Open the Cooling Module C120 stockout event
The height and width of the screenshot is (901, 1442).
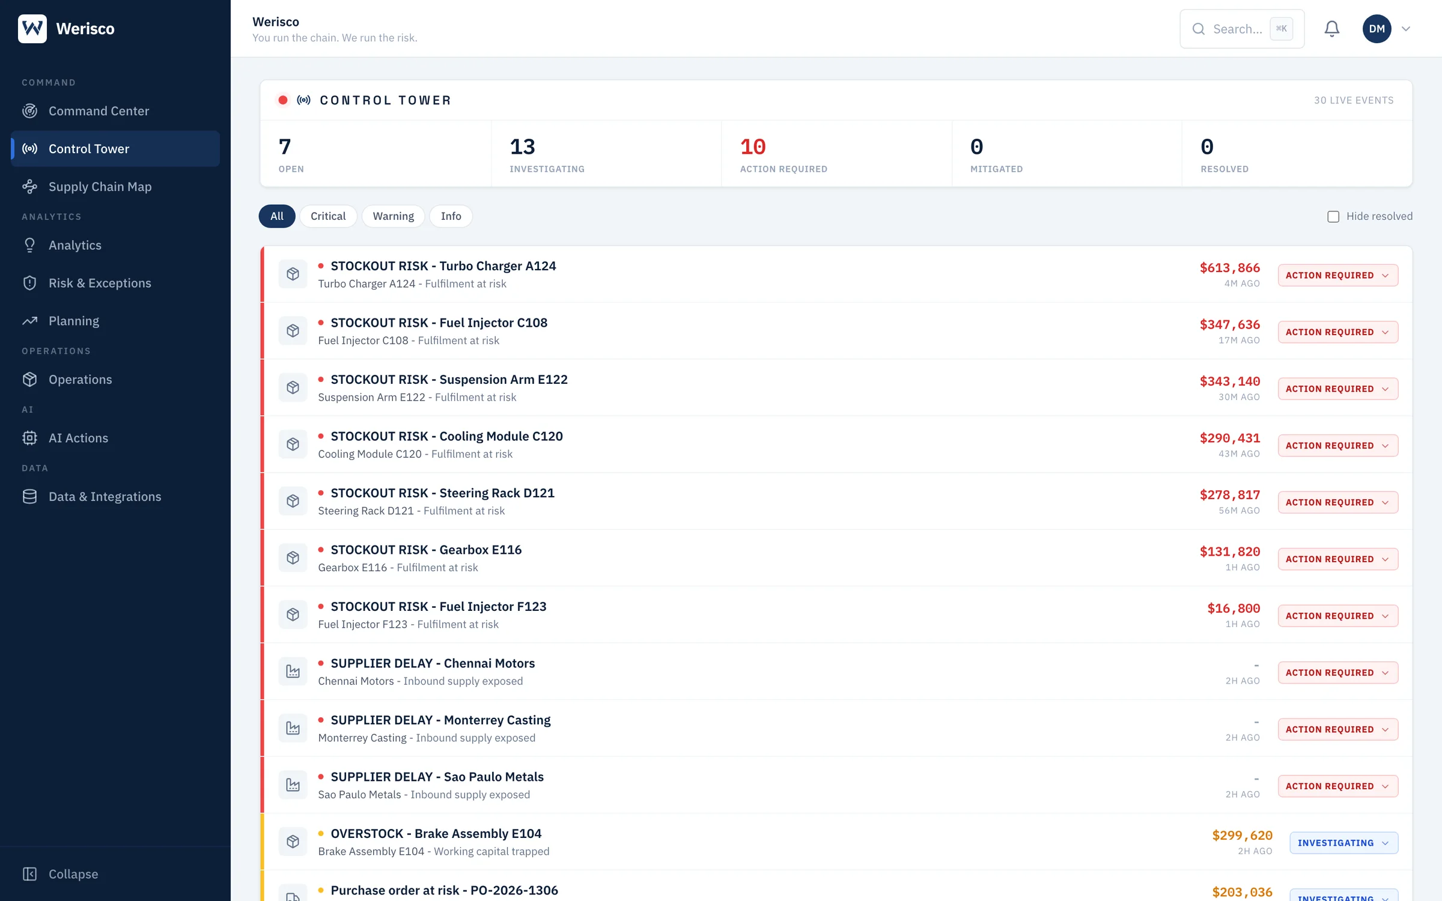click(838, 444)
